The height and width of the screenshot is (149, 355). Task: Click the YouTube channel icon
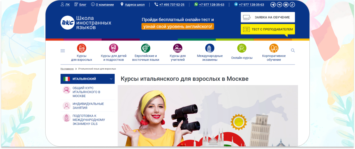(x=286, y=5)
